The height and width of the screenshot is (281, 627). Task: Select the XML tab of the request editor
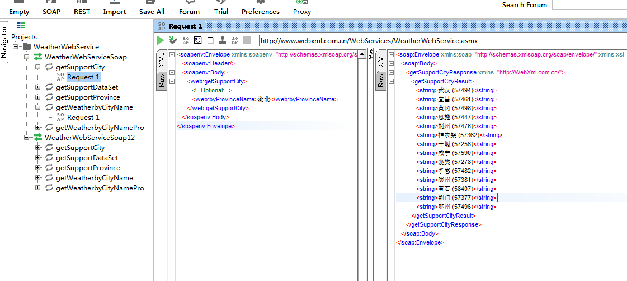[161, 60]
